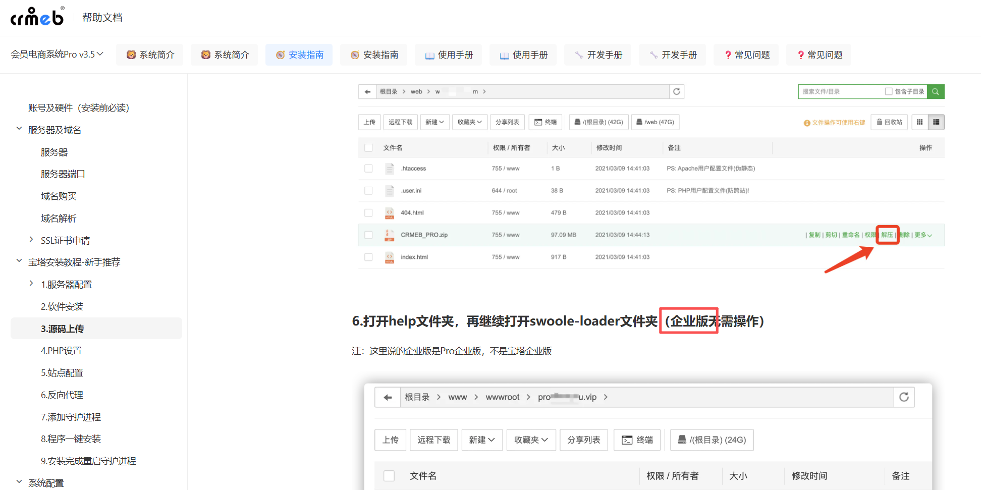The image size is (981, 490).
Task: Expand the SSL证书申请 tree item
Action: coord(31,240)
